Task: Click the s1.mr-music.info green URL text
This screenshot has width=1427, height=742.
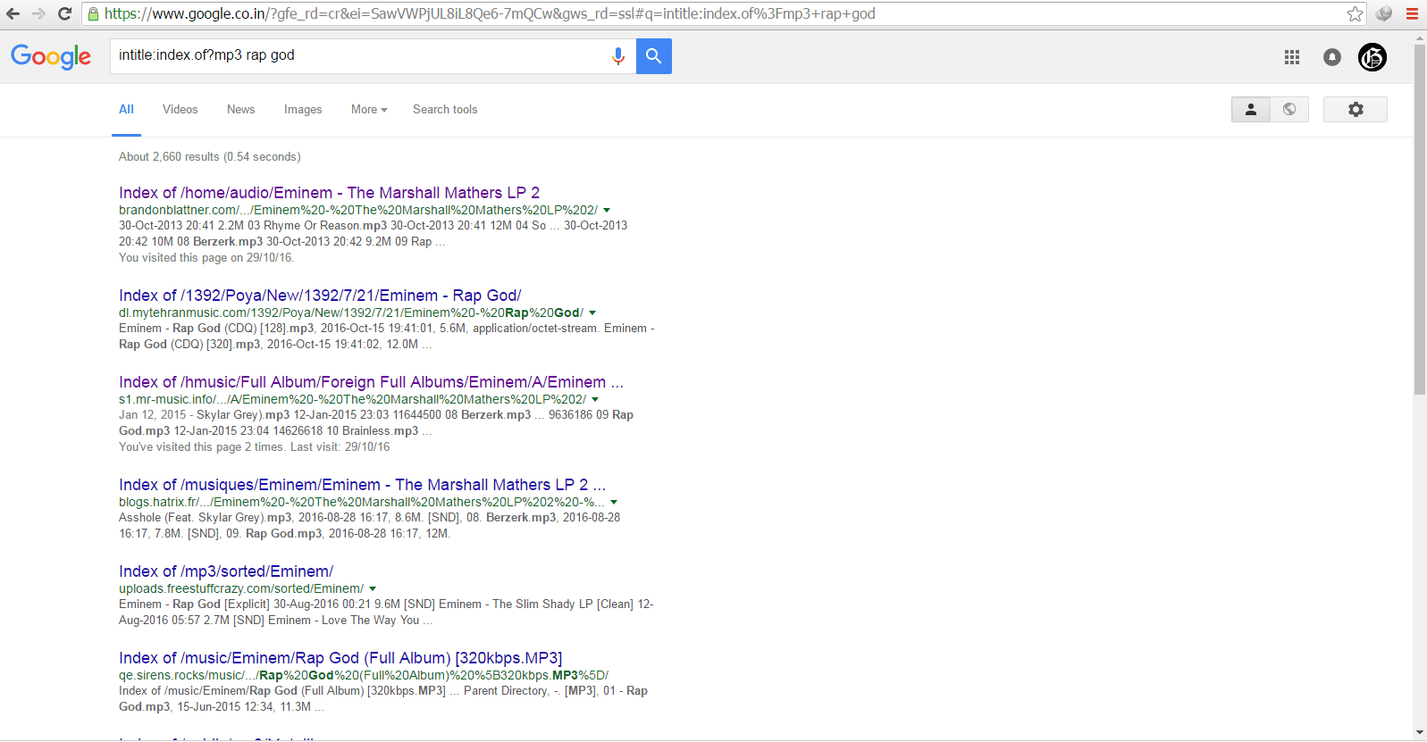Action: pyautogui.click(x=352, y=400)
